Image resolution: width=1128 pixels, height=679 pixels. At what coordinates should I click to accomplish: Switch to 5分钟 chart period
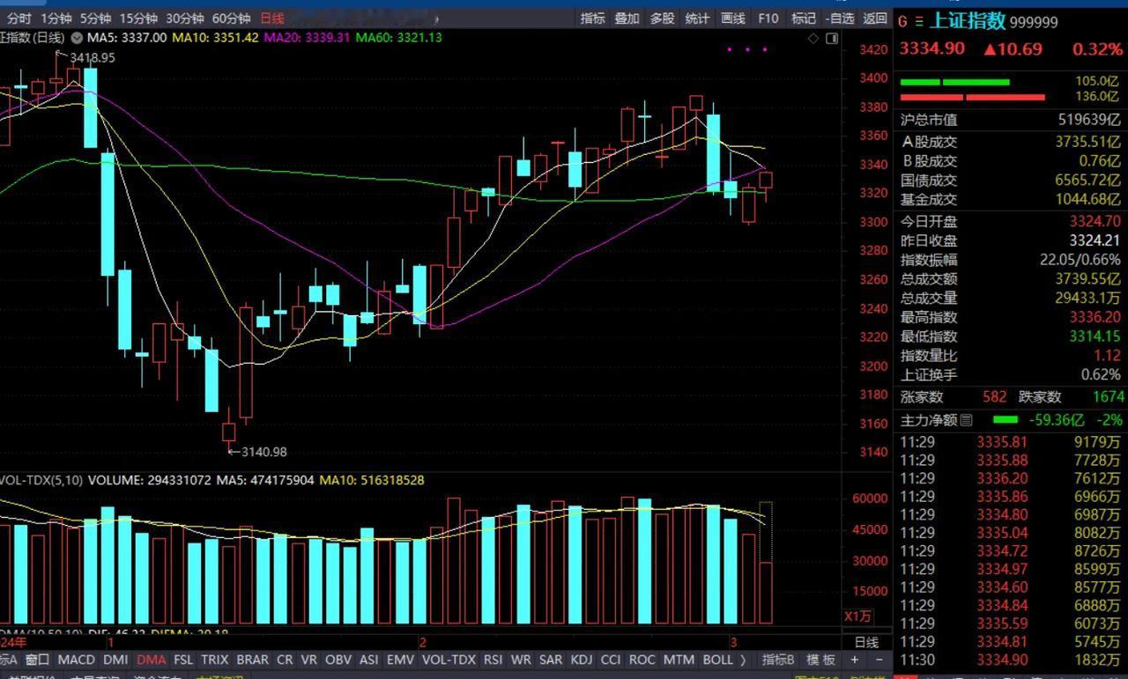click(95, 18)
